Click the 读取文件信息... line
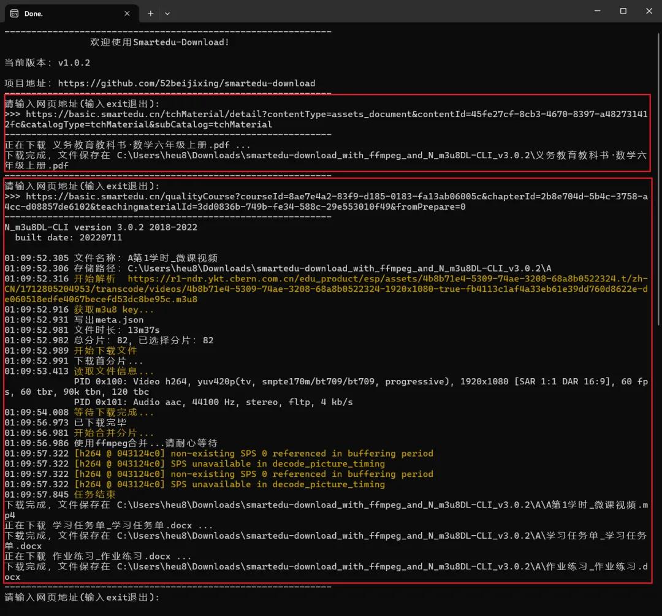Screen dimensions: 662x616 click(x=79, y=371)
